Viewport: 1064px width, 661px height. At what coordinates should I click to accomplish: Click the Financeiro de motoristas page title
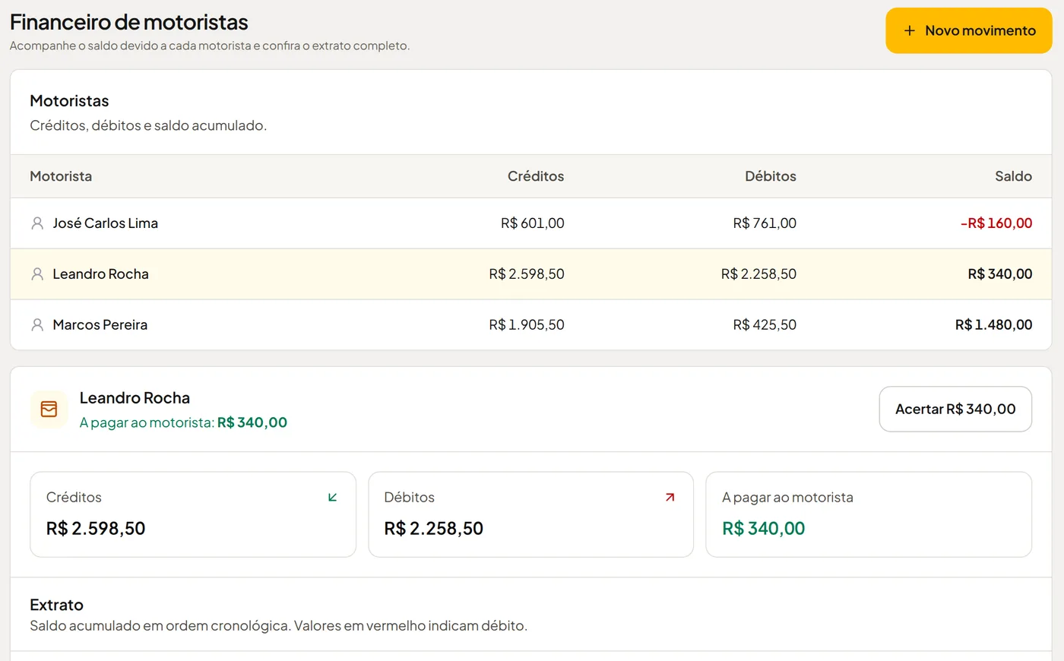coord(129,22)
